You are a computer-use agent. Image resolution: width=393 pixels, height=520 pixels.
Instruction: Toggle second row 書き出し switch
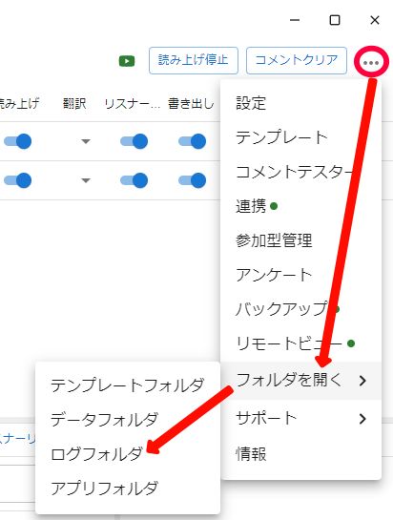coord(193,180)
